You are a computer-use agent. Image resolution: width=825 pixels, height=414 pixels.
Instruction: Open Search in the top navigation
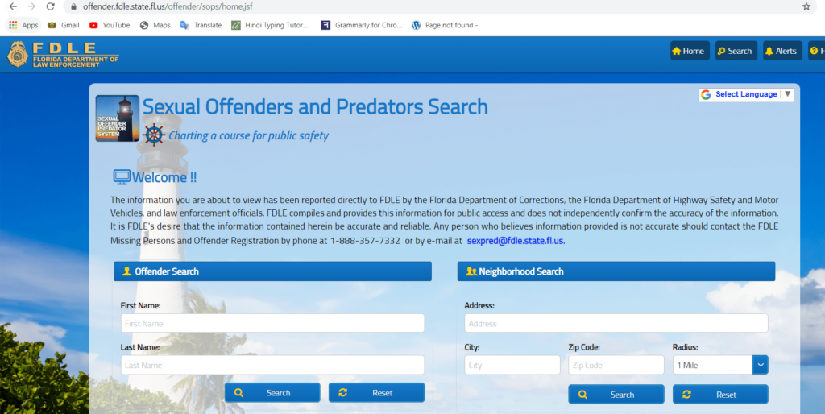pos(736,51)
